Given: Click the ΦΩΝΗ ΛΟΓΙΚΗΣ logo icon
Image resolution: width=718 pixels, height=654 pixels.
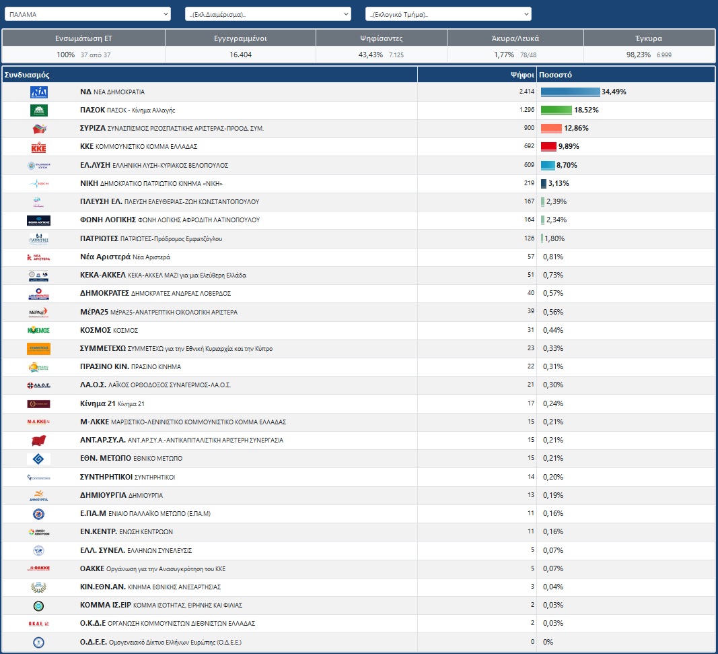Looking at the screenshot, I should tap(39, 220).
